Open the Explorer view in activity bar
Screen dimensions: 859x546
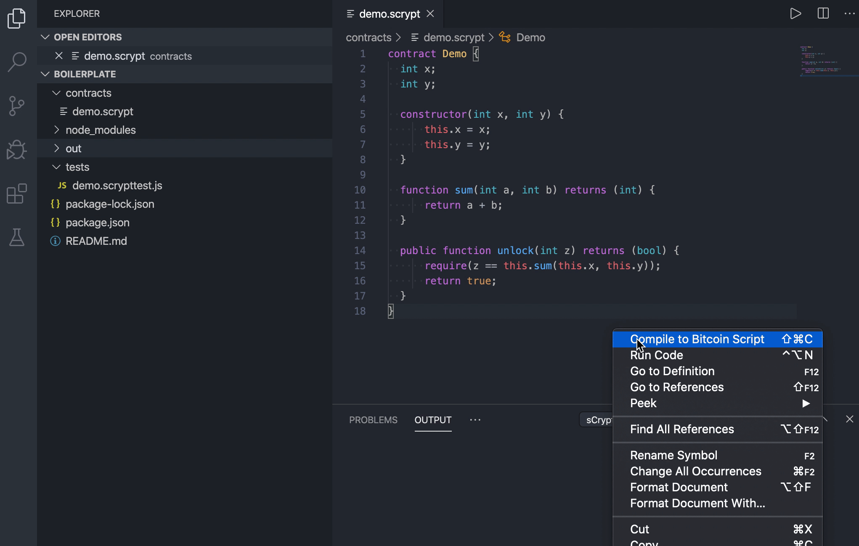17,19
